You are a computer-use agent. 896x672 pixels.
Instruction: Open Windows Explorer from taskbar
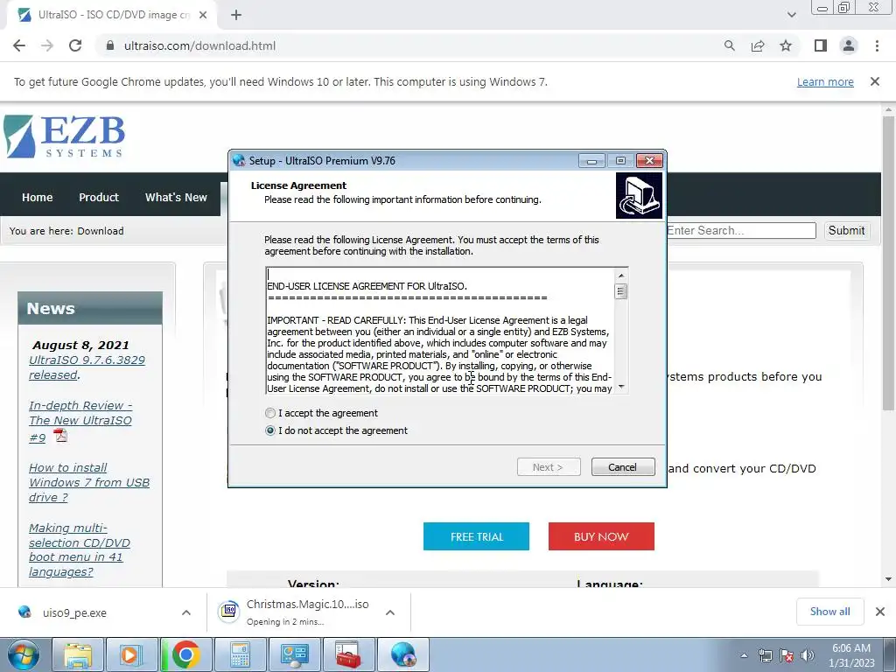78,654
